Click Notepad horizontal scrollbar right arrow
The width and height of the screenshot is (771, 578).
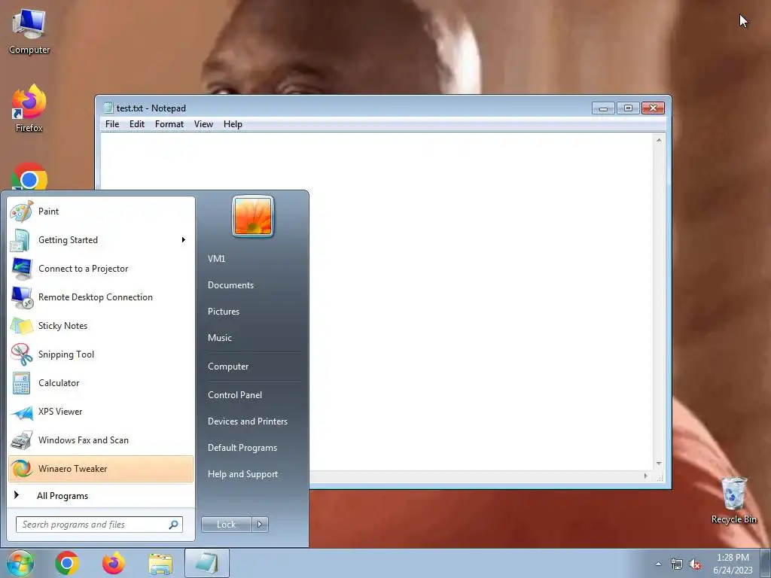(x=645, y=476)
